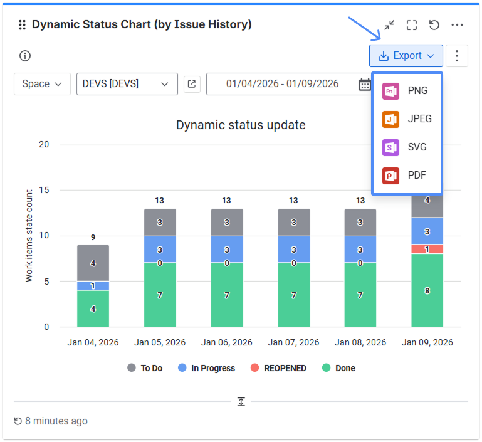Refresh the Dynamic Status Chart gadget
482x442 pixels.
pyautogui.click(x=434, y=25)
